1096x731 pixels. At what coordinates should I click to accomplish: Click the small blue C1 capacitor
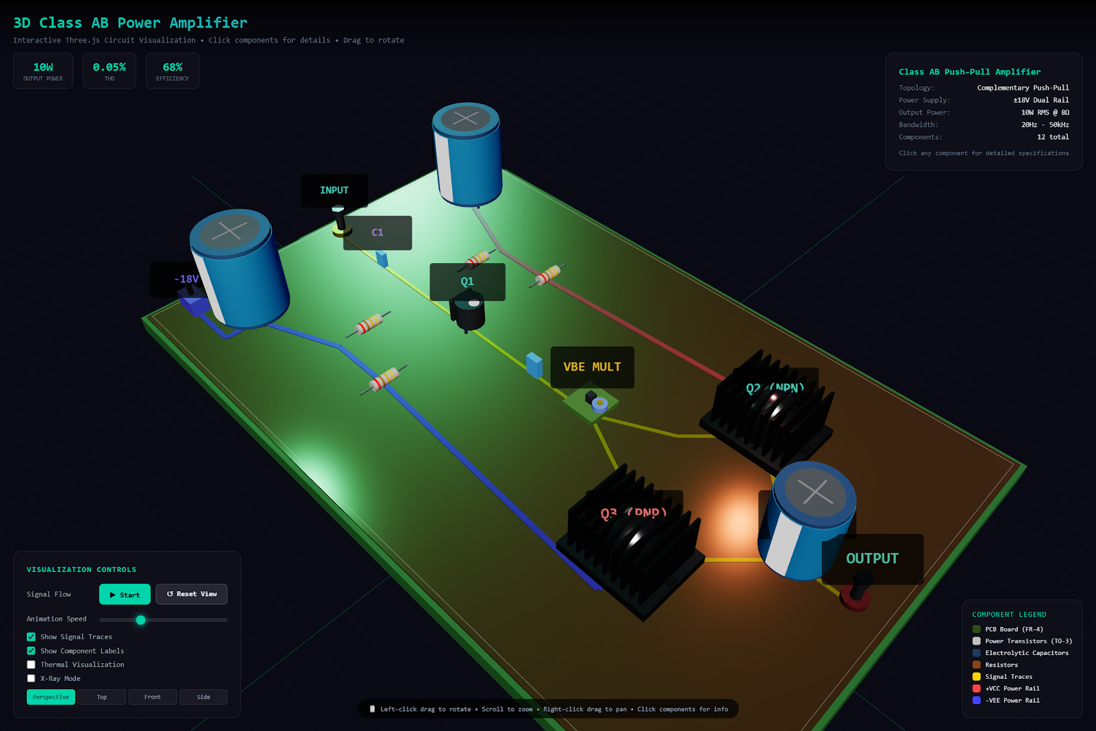[382, 258]
